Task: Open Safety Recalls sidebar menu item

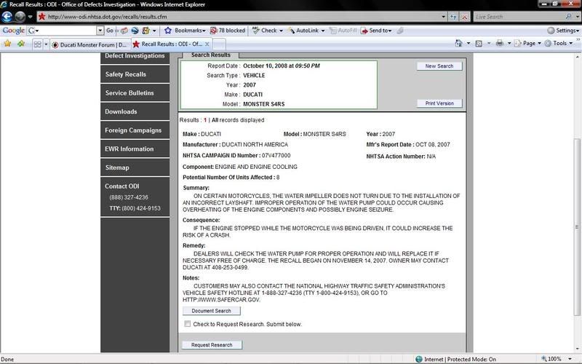Action: pyautogui.click(x=125, y=74)
